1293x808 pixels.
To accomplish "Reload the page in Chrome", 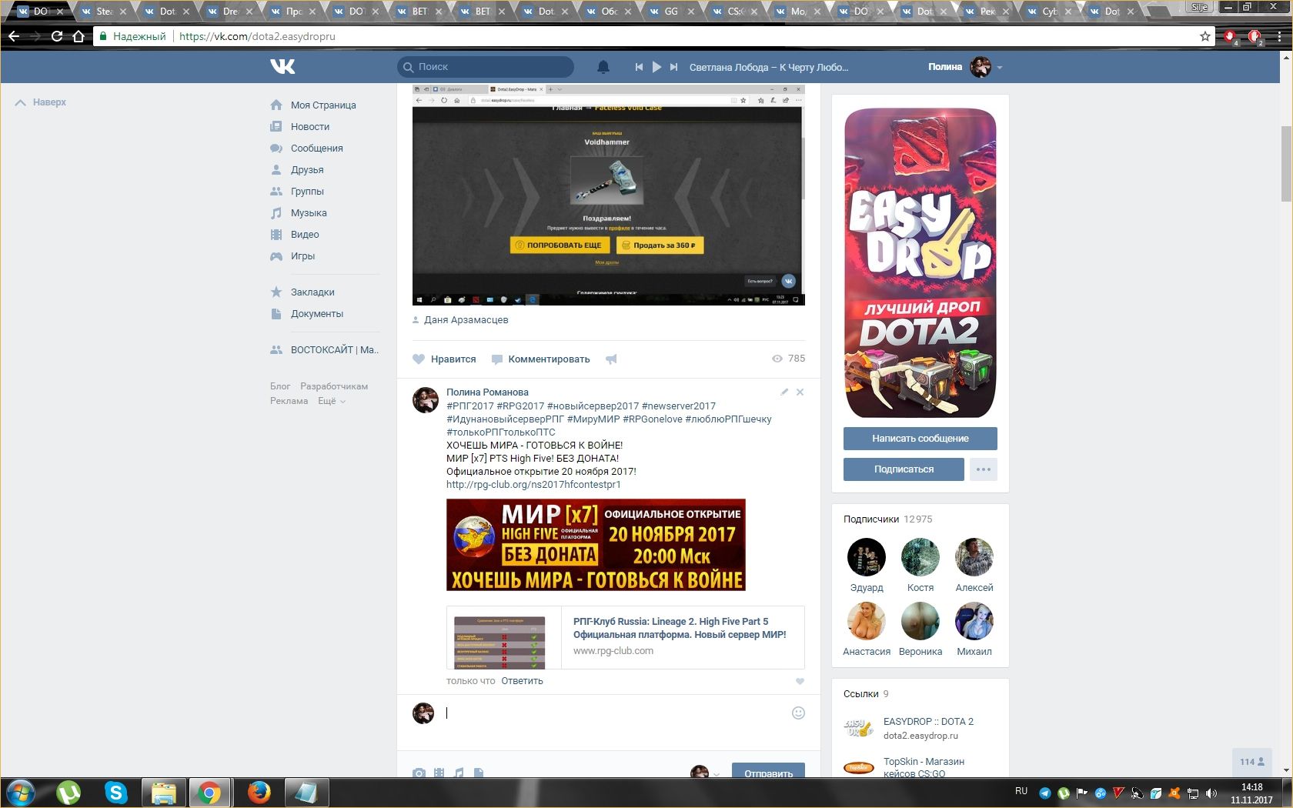I will pos(57,36).
